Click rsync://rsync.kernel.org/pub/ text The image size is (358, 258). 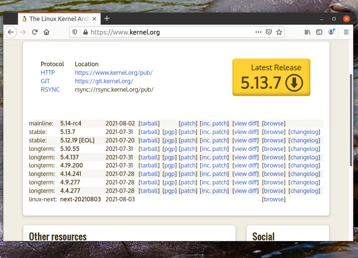pyautogui.click(x=114, y=90)
